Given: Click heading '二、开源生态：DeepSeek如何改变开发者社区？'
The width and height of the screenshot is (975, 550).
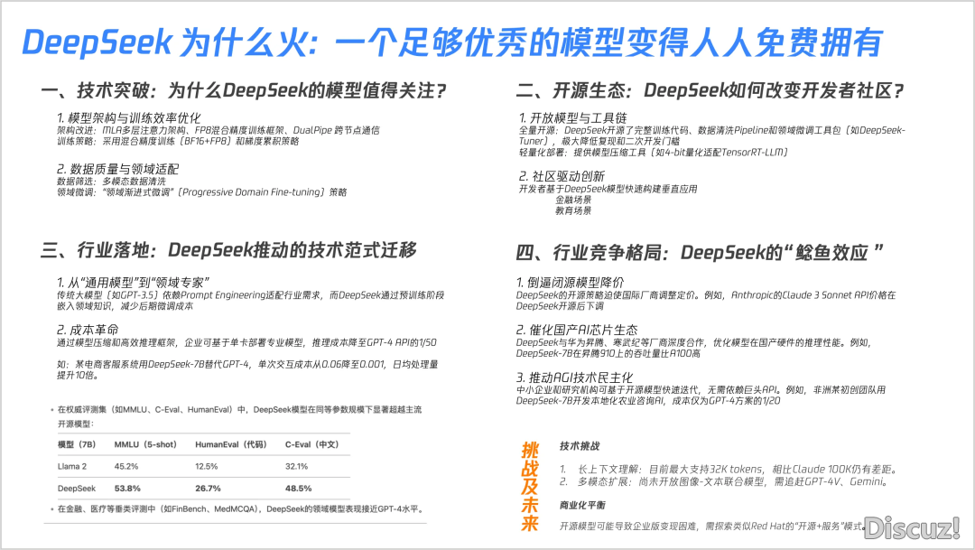Looking at the screenshot, I should [709, 91].
